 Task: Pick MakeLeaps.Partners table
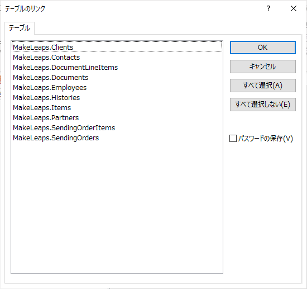[x=117, y=118]
